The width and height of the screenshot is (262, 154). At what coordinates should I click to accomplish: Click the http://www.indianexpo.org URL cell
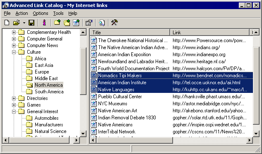199,54
